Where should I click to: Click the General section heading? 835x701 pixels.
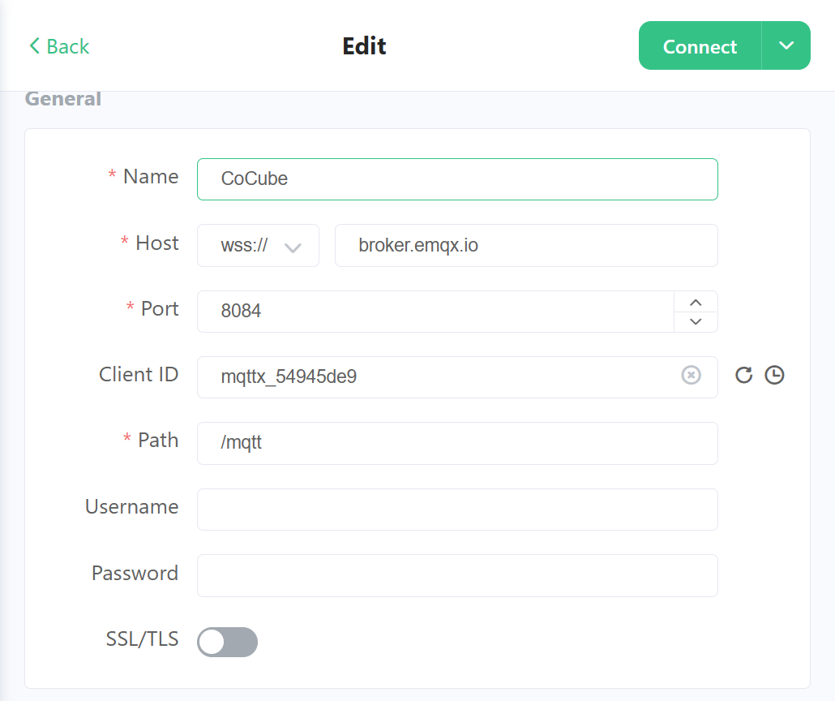tap(63, 99)
